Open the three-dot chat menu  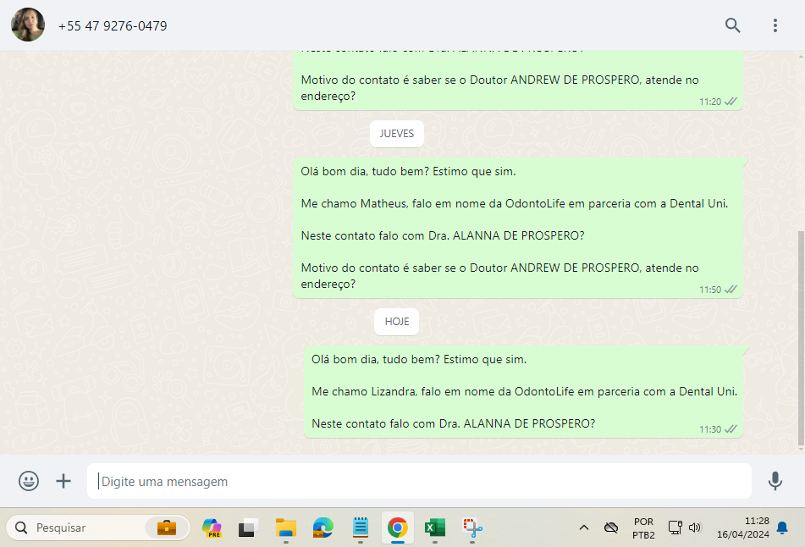point(775,25)
